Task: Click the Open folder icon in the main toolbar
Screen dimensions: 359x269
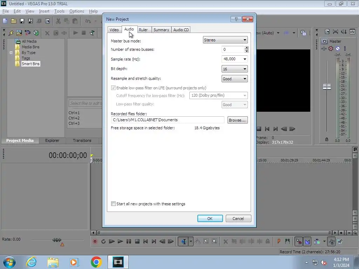Action: pos(14,21)
